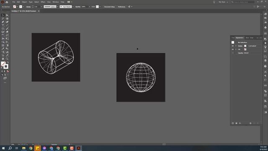Select the Hand tool
268x151 pixels.
click(3, 59)
